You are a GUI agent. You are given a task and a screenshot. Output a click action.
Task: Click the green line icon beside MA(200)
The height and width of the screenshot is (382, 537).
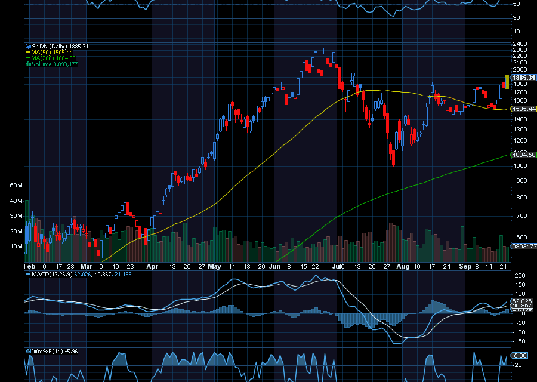coord(28,58)
